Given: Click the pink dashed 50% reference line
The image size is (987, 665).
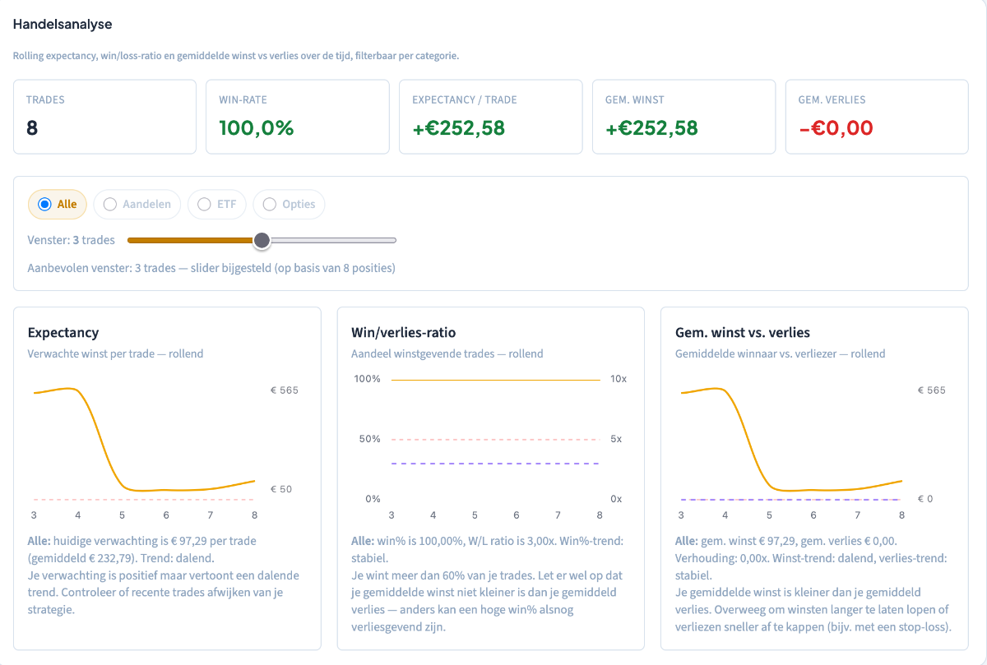Looking at the screenshot, I should (x=496, y=440).
